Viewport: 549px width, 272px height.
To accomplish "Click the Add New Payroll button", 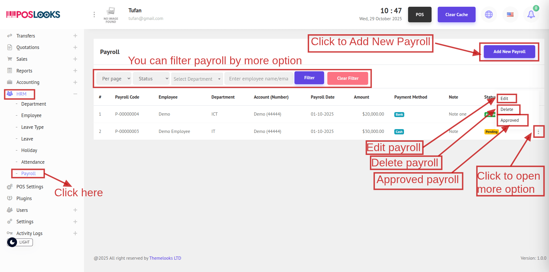I will click(509, 52).
